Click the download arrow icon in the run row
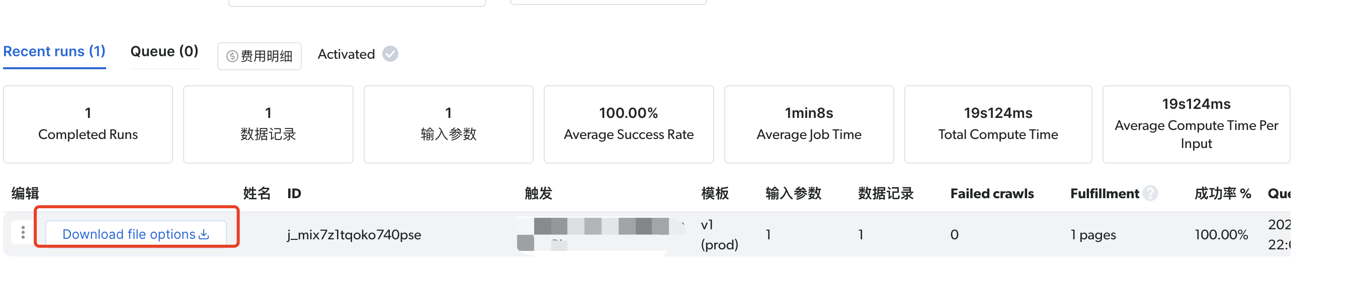 click(x=204, y=234)
